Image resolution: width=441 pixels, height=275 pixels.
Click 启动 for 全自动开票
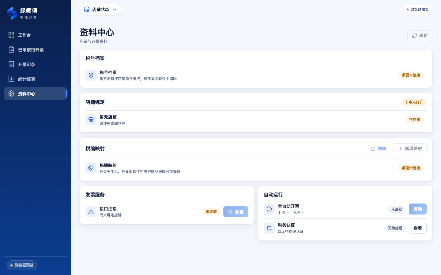pos(418,209)
